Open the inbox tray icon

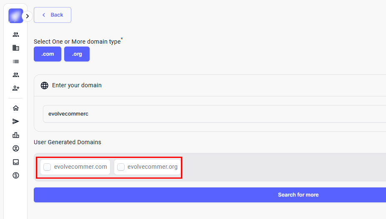[x=16, y=162]
